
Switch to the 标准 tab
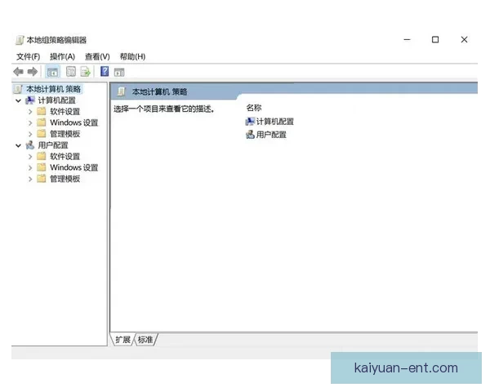pyautogui.click(x=145, y=340)
